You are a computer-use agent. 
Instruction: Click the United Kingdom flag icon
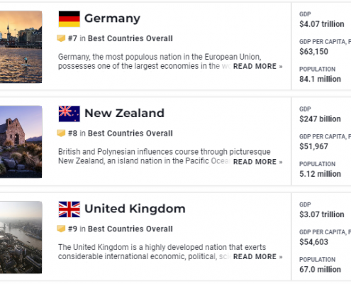pyautogui.click(x=69, y=209)
